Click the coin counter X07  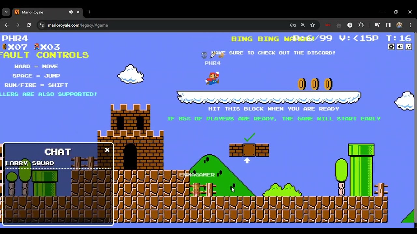[x=15, y=47]
